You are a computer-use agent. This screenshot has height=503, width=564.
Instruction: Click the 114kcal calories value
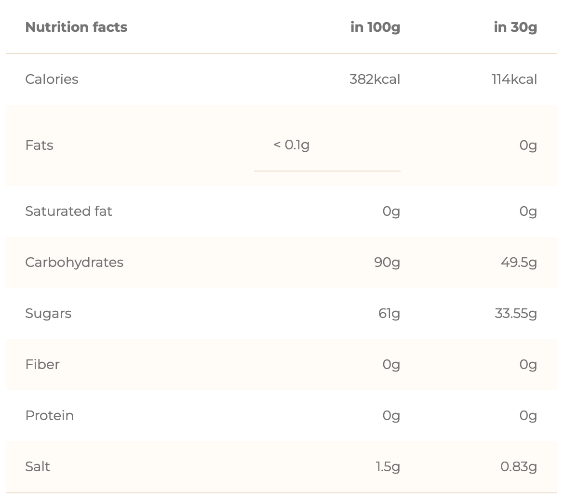[x=514, y=79]
